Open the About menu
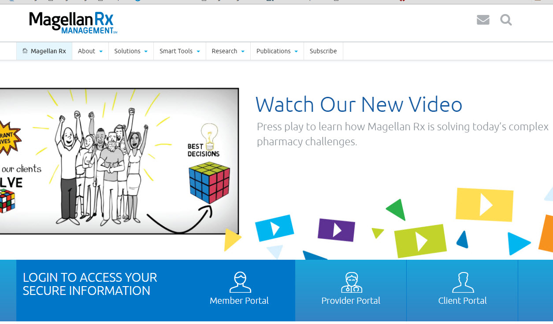 90,51
